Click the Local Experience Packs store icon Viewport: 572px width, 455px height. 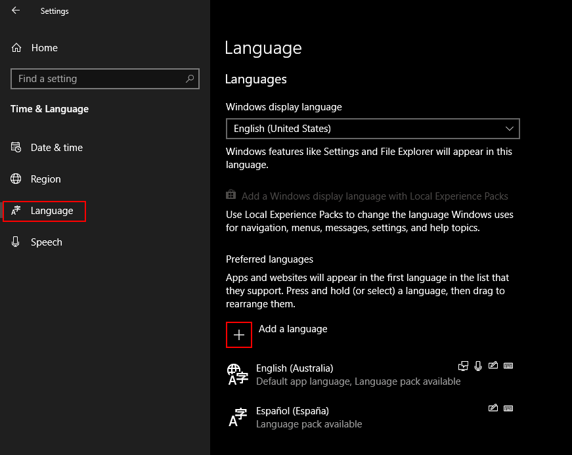(231, 195)
